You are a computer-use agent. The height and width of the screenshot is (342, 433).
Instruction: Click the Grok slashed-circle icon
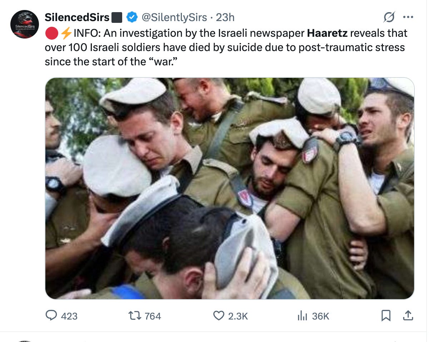(x=389, y=17)
